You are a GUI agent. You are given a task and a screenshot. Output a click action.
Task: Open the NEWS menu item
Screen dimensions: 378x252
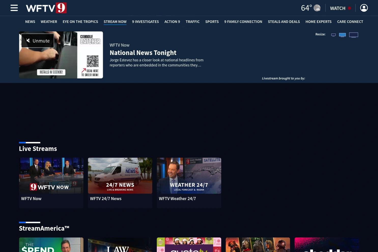[x=30, y=22]
